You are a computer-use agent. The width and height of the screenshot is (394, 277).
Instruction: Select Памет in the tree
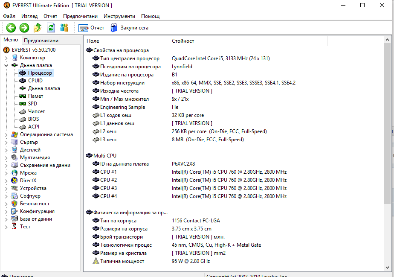35,96
